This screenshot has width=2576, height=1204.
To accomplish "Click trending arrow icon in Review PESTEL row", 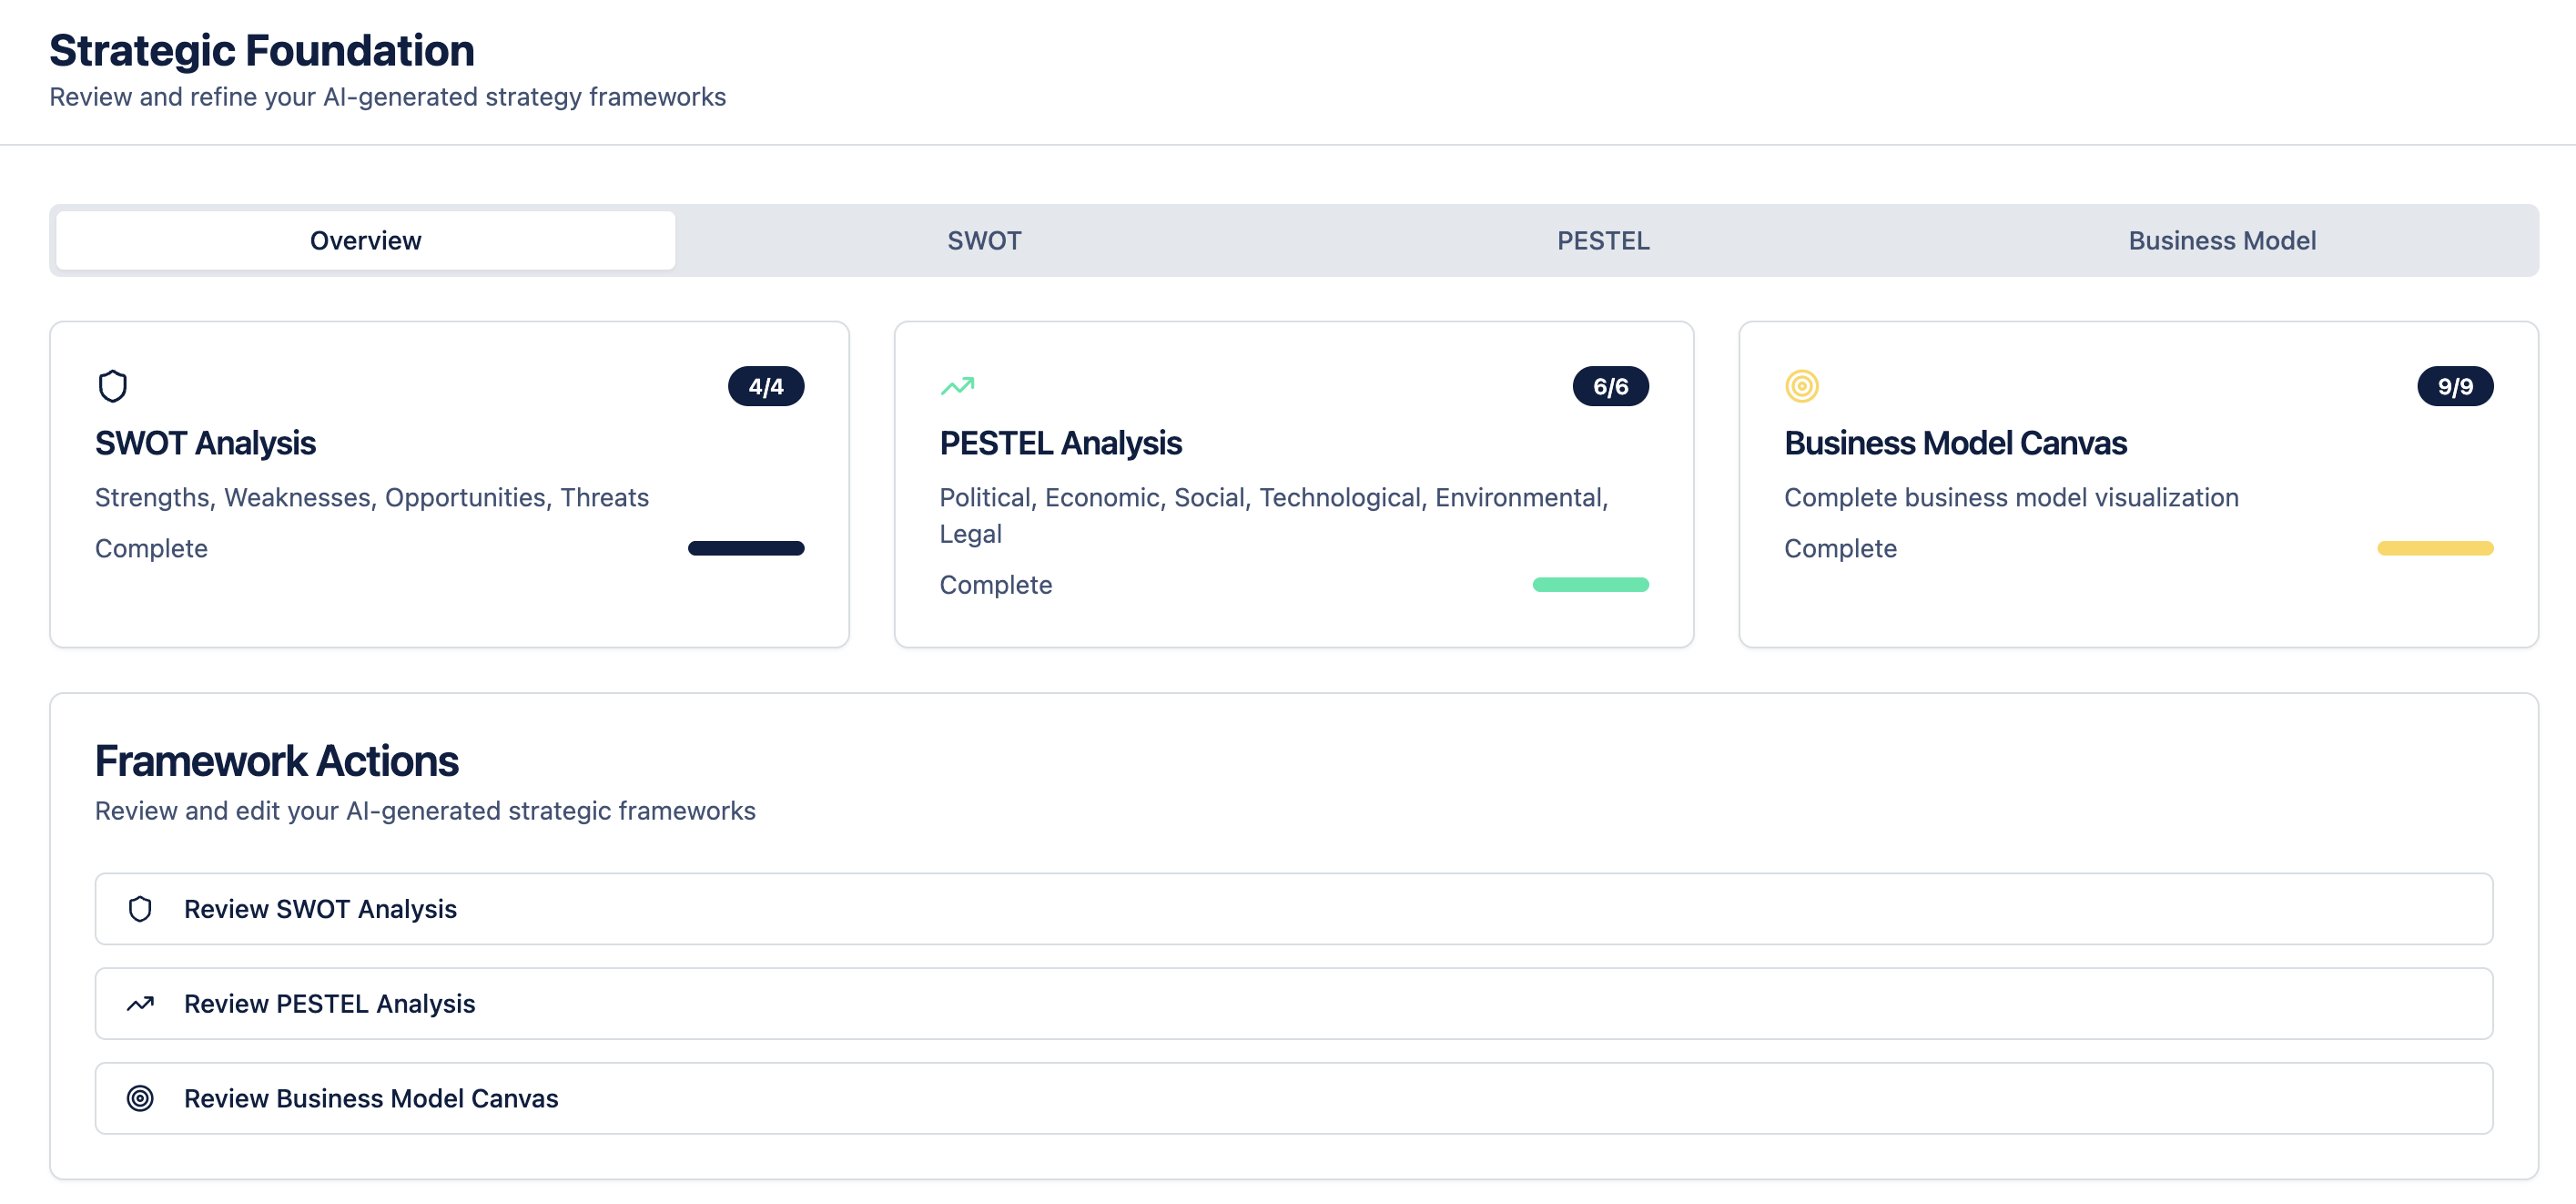I will coord(140,1003).
